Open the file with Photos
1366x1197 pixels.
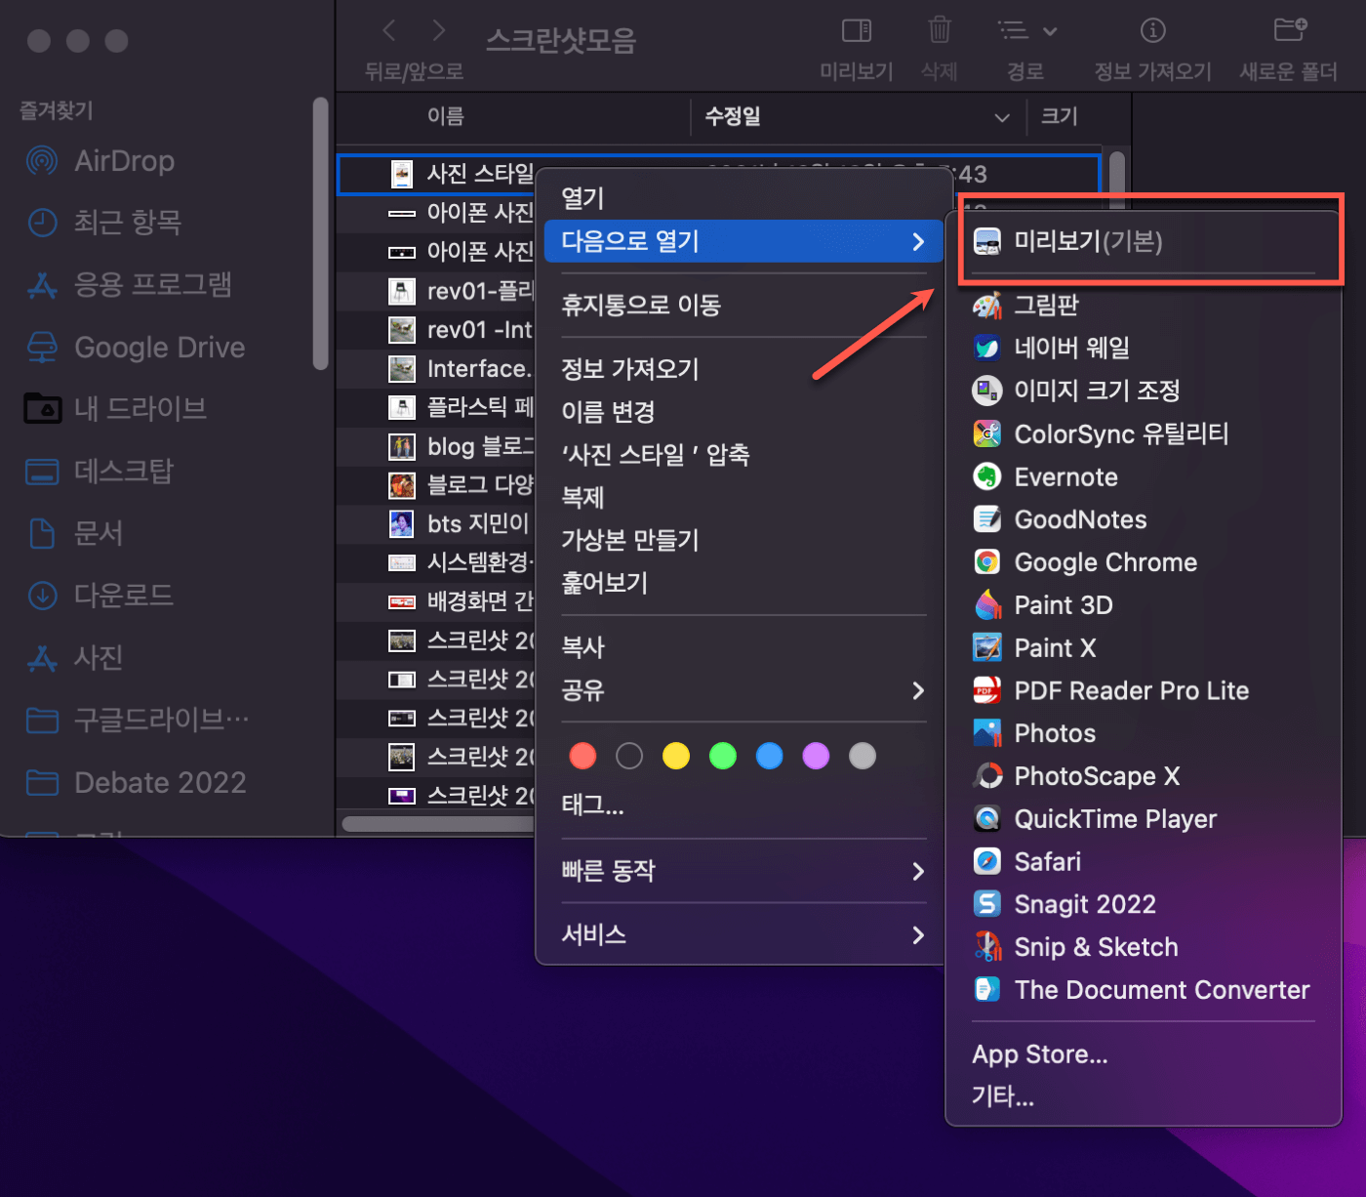coord(1144,733)
